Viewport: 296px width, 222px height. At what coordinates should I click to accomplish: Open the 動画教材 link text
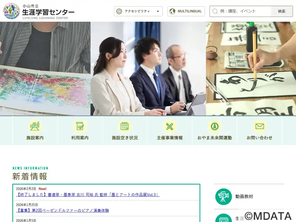[x=244, y=196]
